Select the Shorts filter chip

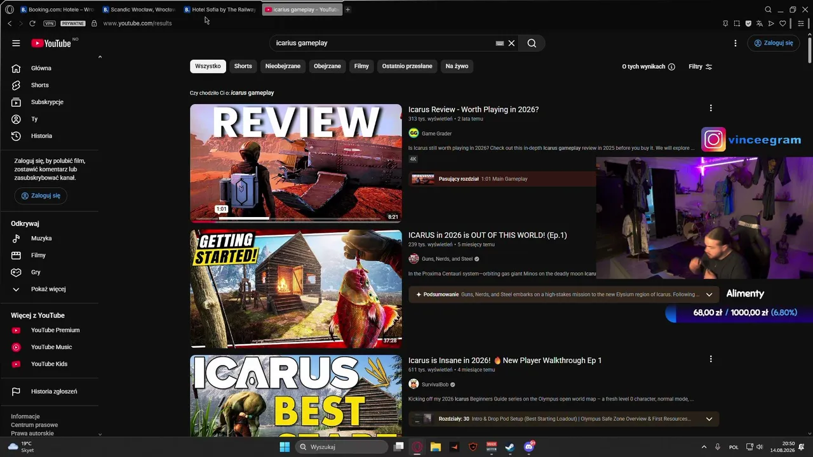click(243, 66)
